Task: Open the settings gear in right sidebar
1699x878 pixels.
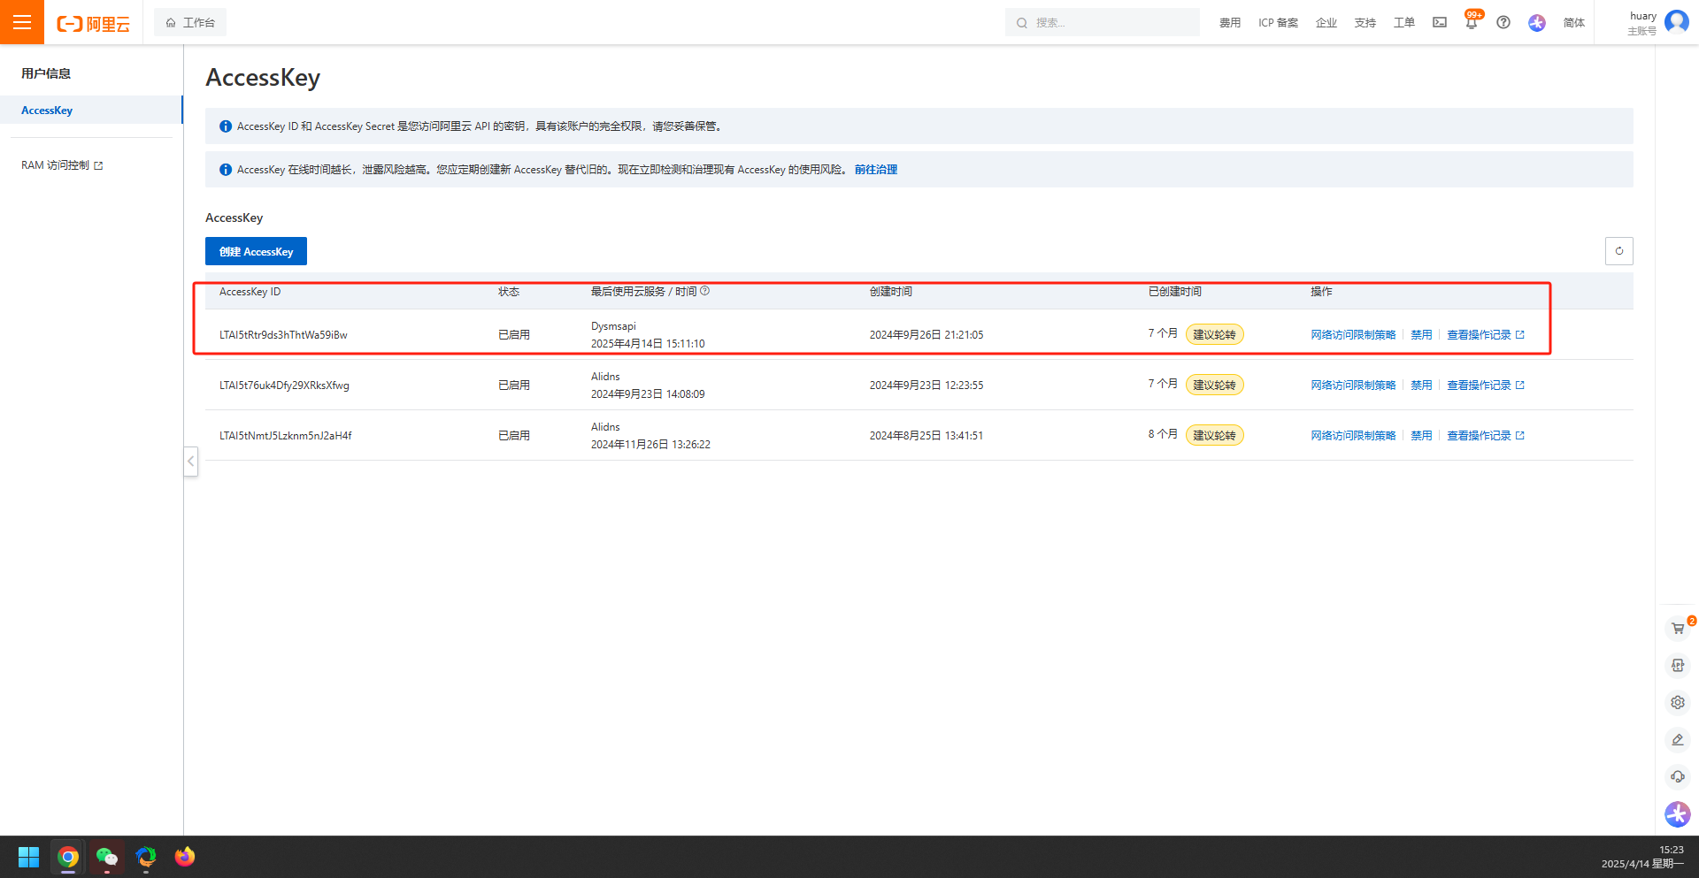Action: pos(1677,703)
